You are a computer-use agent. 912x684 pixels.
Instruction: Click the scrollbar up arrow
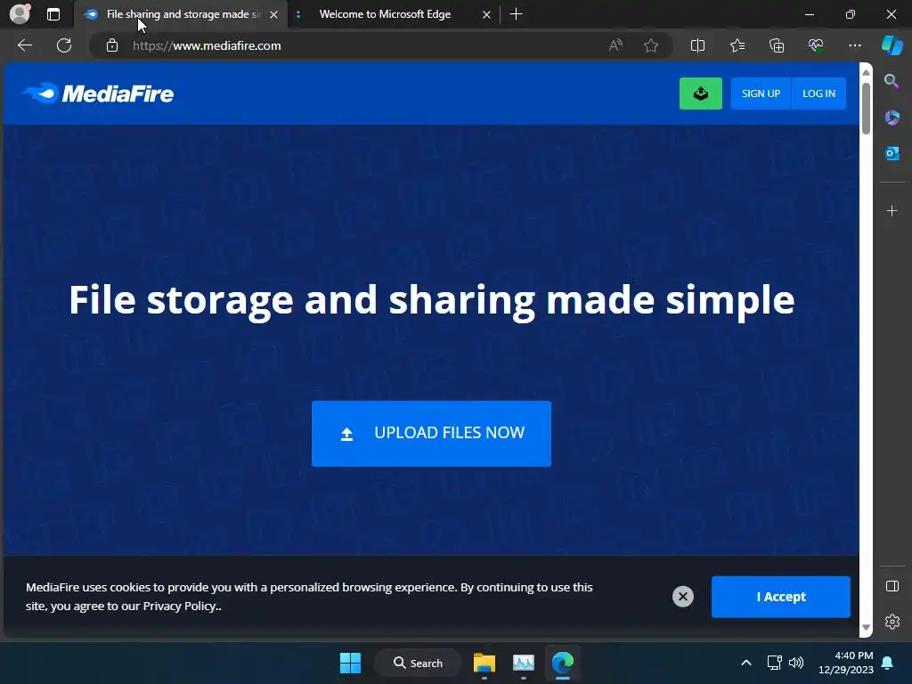coord(866,72)
